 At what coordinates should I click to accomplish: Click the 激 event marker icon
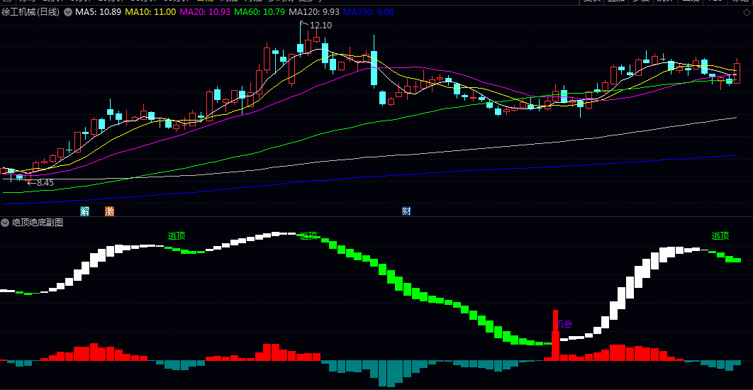[109, 211]
